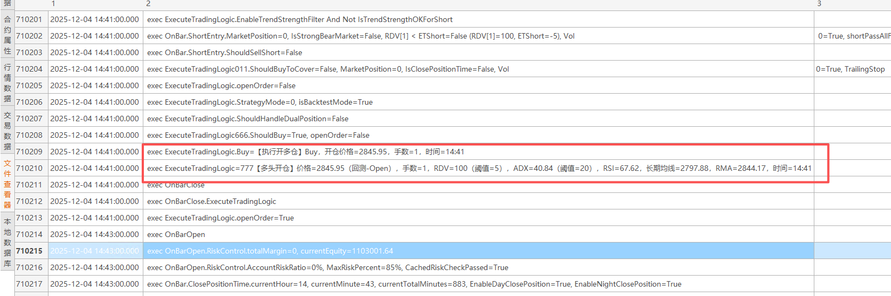The width and height of the screenshot is (891, 296).
Task: Click column header 2
Action: click(x=148, y=4)
